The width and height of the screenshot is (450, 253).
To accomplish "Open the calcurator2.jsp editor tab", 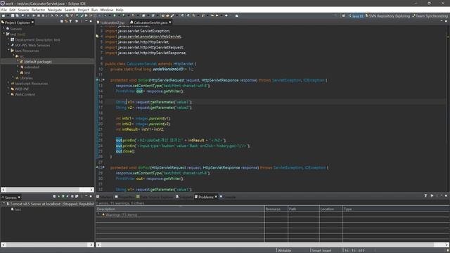I will (111, 22).
